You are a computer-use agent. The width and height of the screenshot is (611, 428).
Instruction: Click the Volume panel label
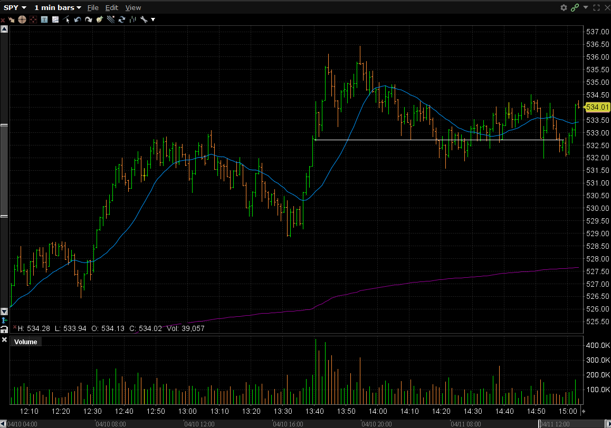pos(26,342)
